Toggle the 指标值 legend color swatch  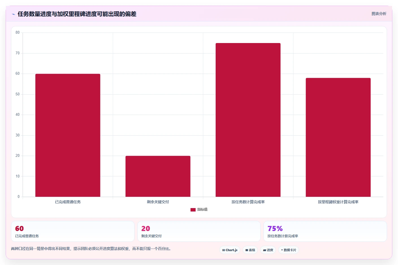193,210
